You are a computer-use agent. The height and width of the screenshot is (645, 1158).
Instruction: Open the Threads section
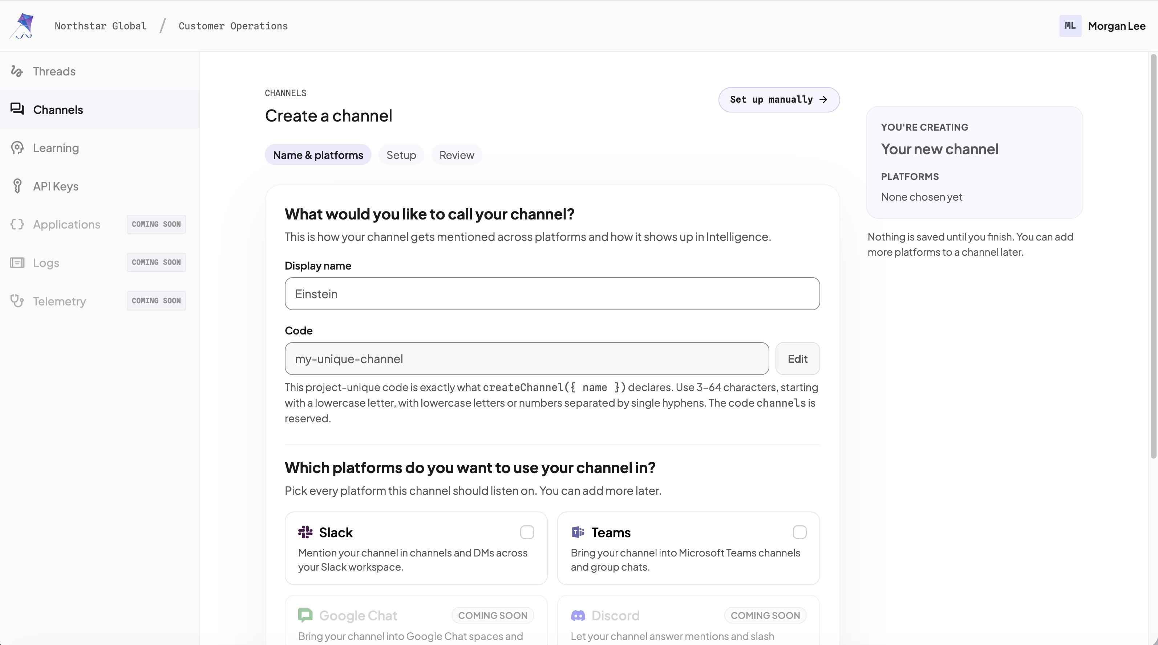pyautogui.click(x=100, y=71)
